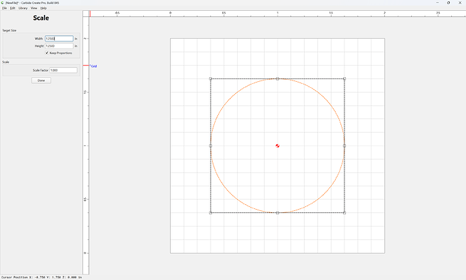
Task: Open the Library menu
Action: point(23,8)
